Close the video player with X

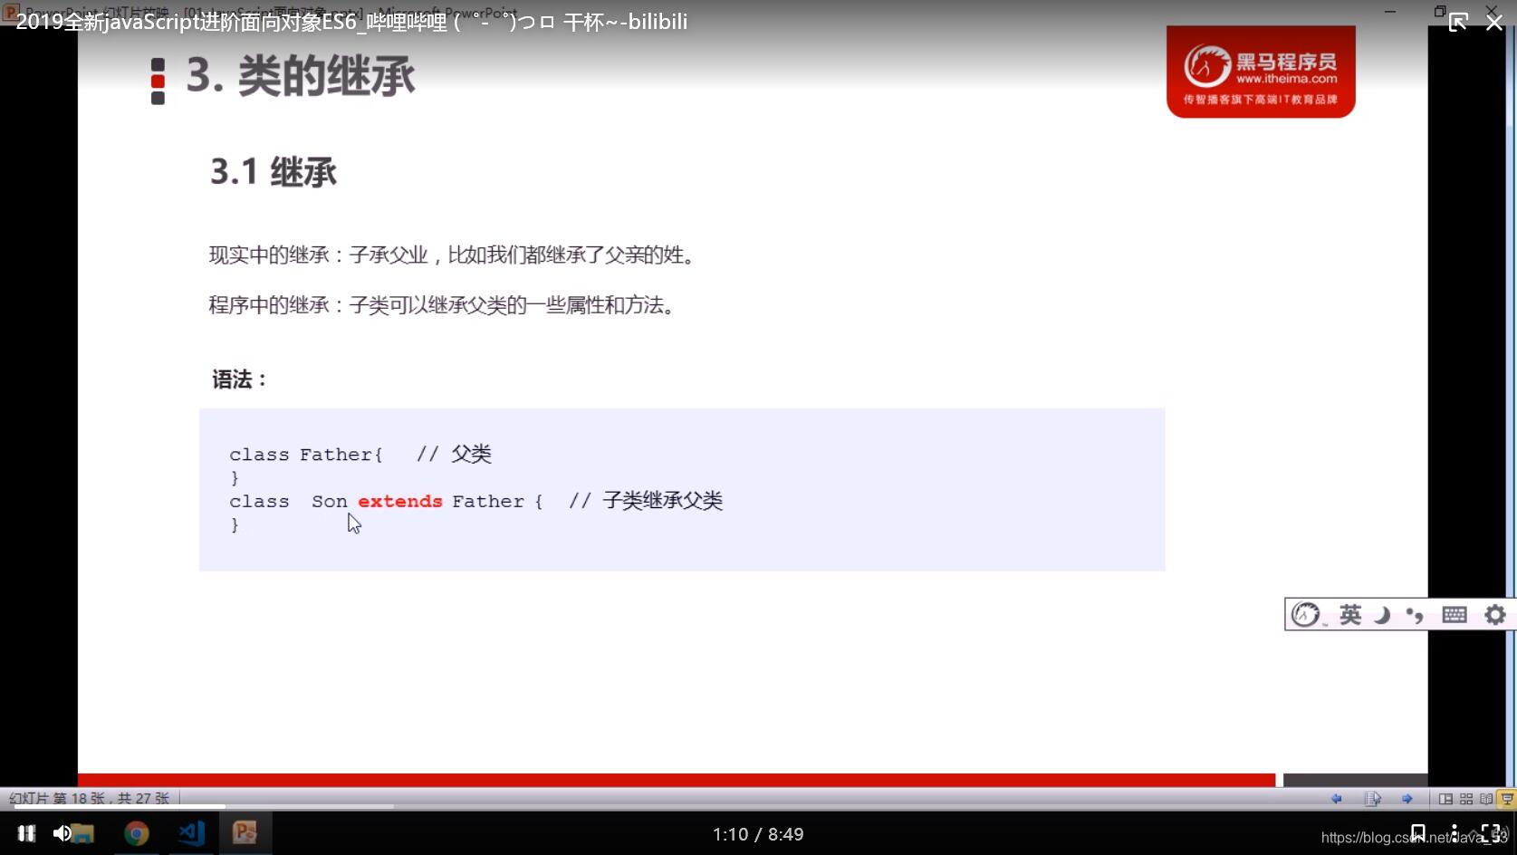click(x=1494, y=22)
